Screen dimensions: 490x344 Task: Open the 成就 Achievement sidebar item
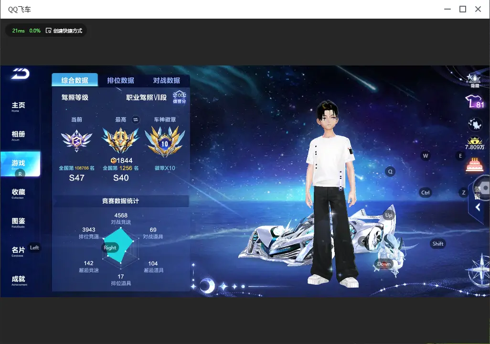19,280
